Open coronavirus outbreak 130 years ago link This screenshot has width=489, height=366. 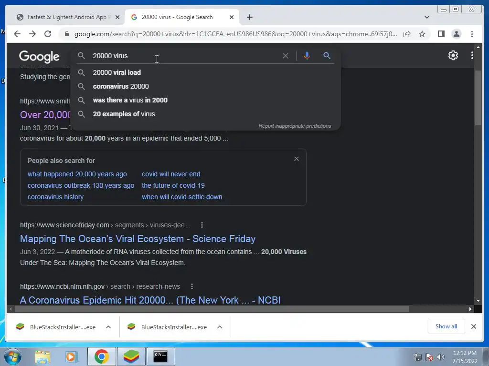coord(81,185)
